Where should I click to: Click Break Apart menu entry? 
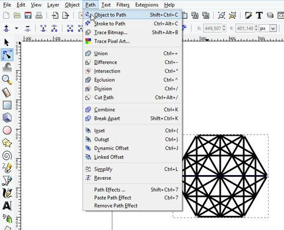click(133, 119)
